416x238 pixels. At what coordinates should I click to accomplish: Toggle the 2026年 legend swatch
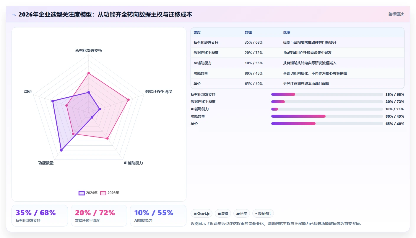[x=103, y=193]
